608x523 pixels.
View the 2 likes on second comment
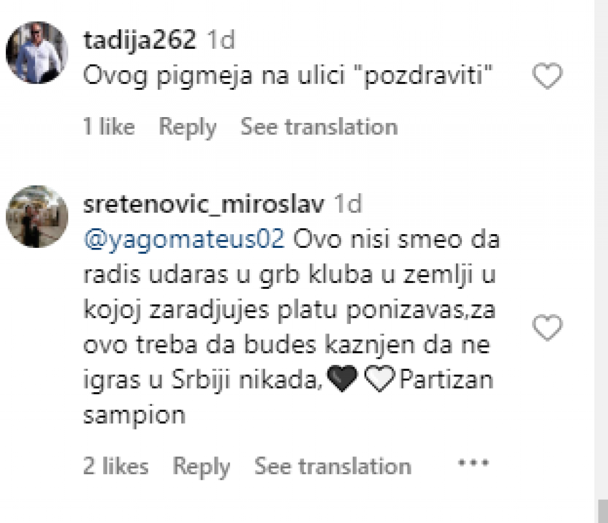coord(116,467)
